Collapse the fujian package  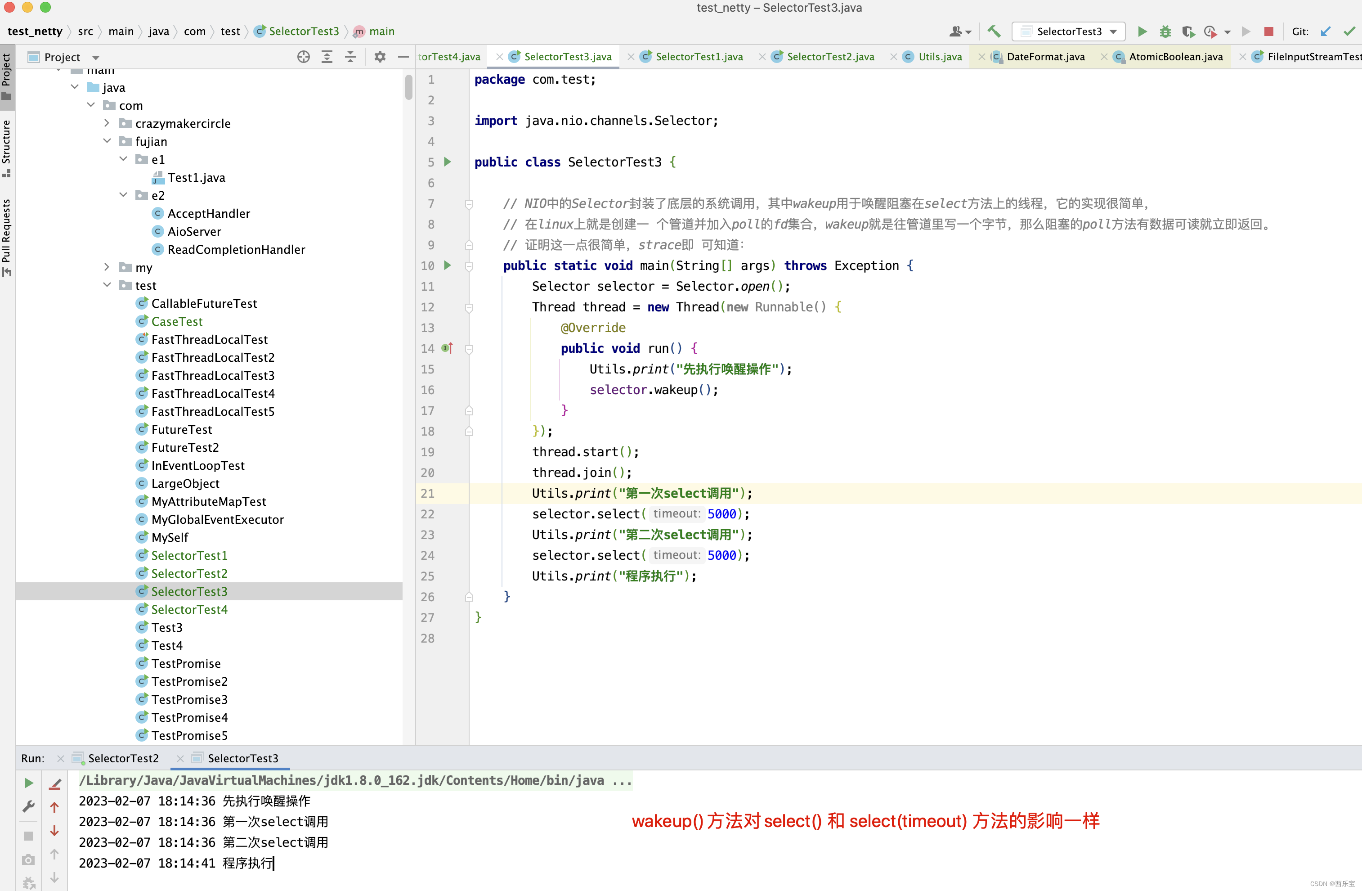click(107, 141)
